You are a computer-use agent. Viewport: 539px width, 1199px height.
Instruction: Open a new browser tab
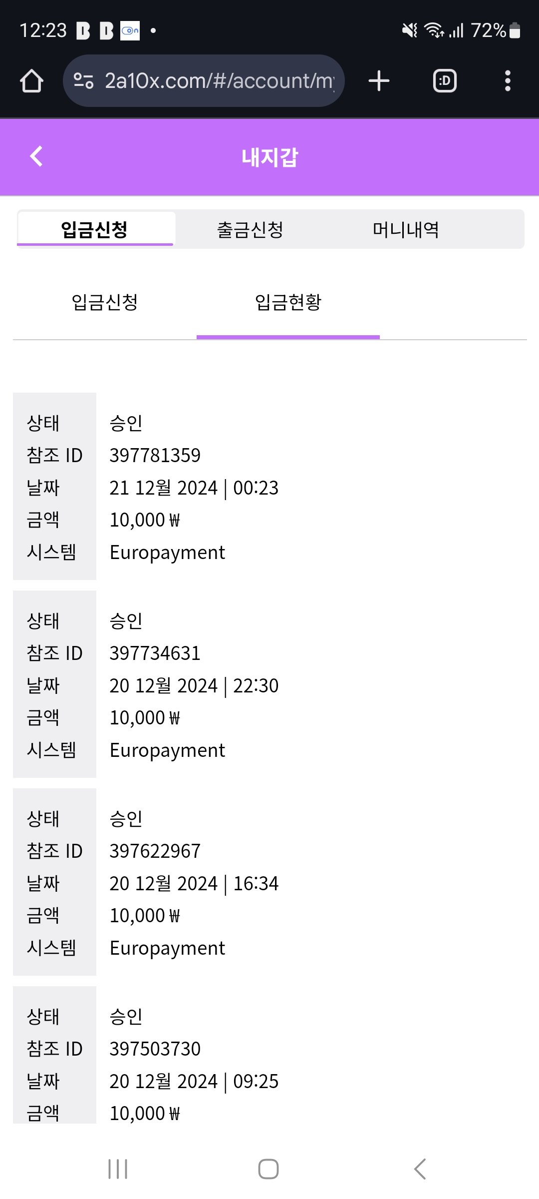click(379, 81)
